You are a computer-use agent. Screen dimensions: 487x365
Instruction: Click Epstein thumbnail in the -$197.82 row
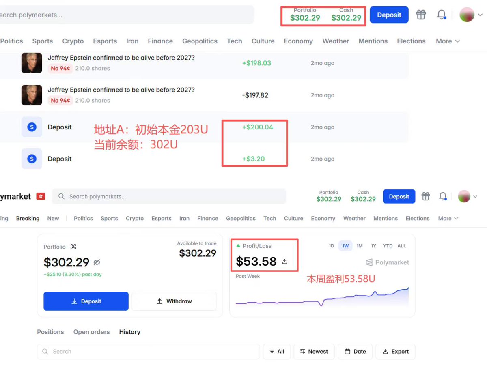coord(32,95)
